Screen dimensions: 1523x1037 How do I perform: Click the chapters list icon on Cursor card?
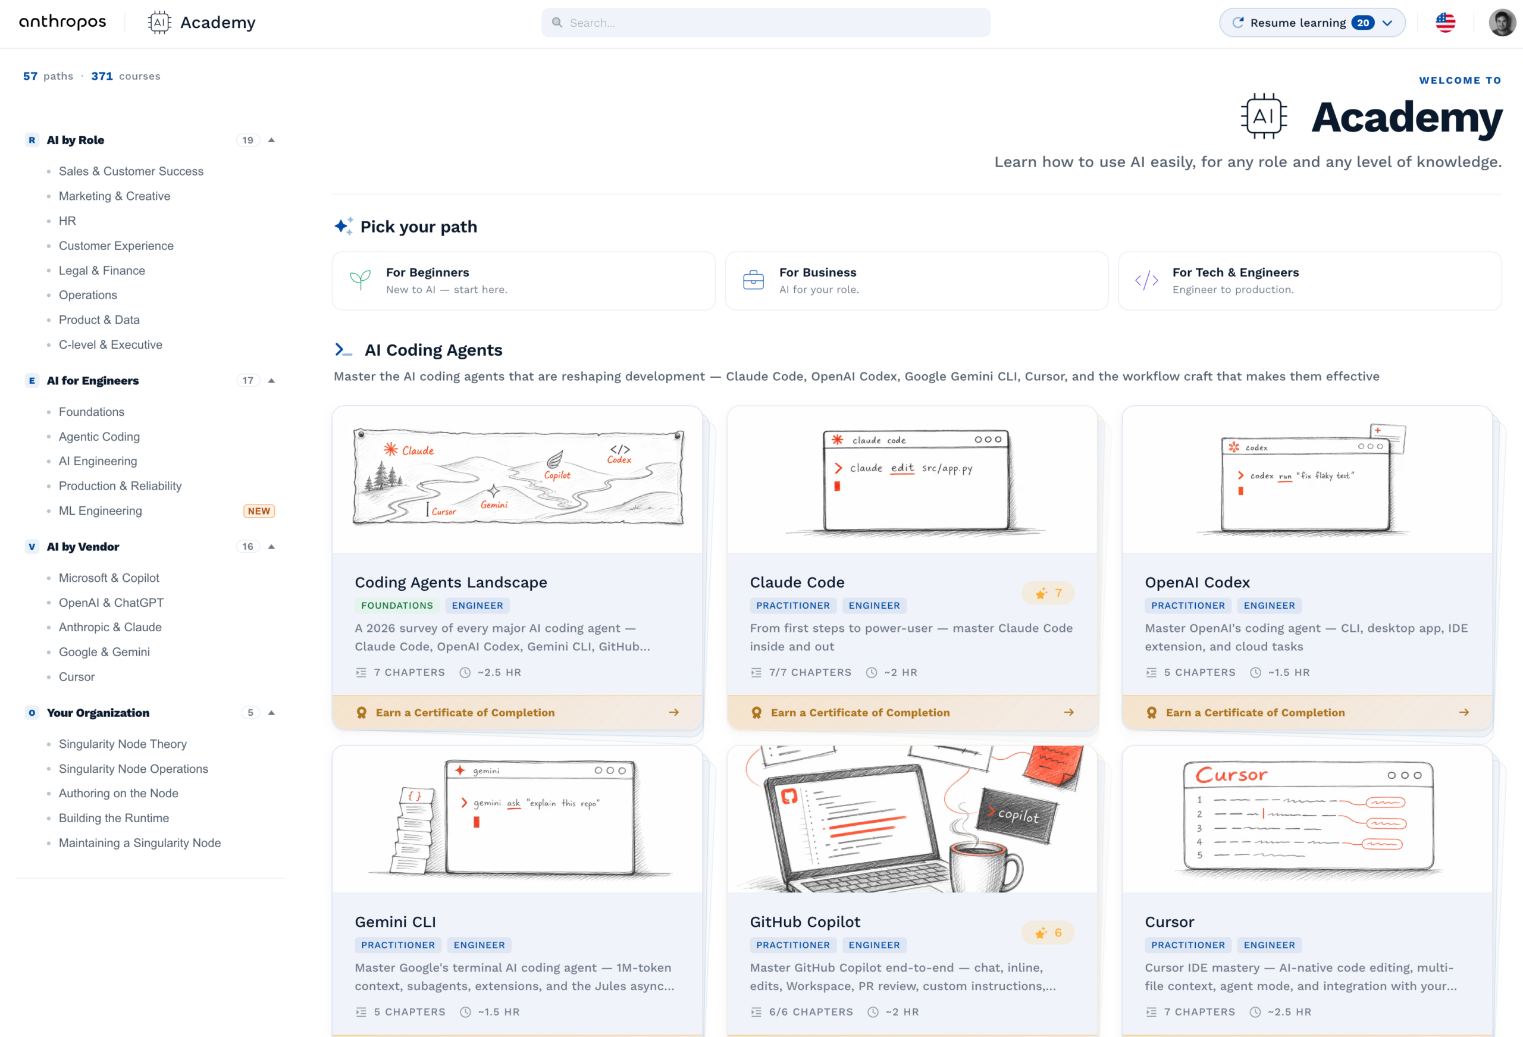pos(1151,1012)
